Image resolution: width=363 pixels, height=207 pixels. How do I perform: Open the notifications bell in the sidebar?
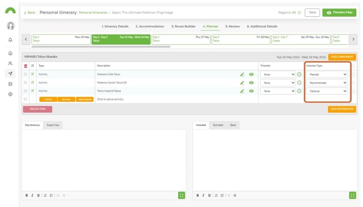(10, 40)
